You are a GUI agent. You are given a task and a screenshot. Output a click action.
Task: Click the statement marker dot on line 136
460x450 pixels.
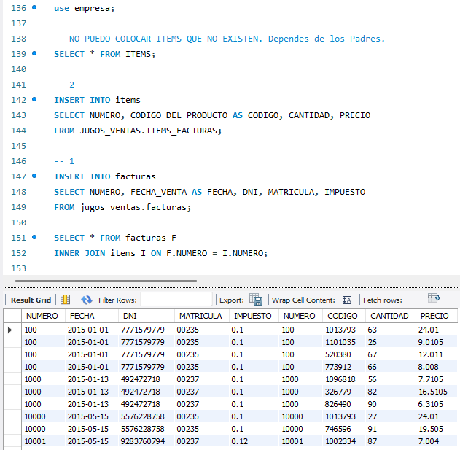(x=34, y=7)
